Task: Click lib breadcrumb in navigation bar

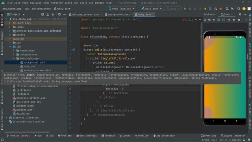Action: coord(27,9)
